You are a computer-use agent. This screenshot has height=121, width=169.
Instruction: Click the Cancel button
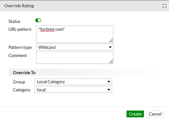click(x=155, y=114)
